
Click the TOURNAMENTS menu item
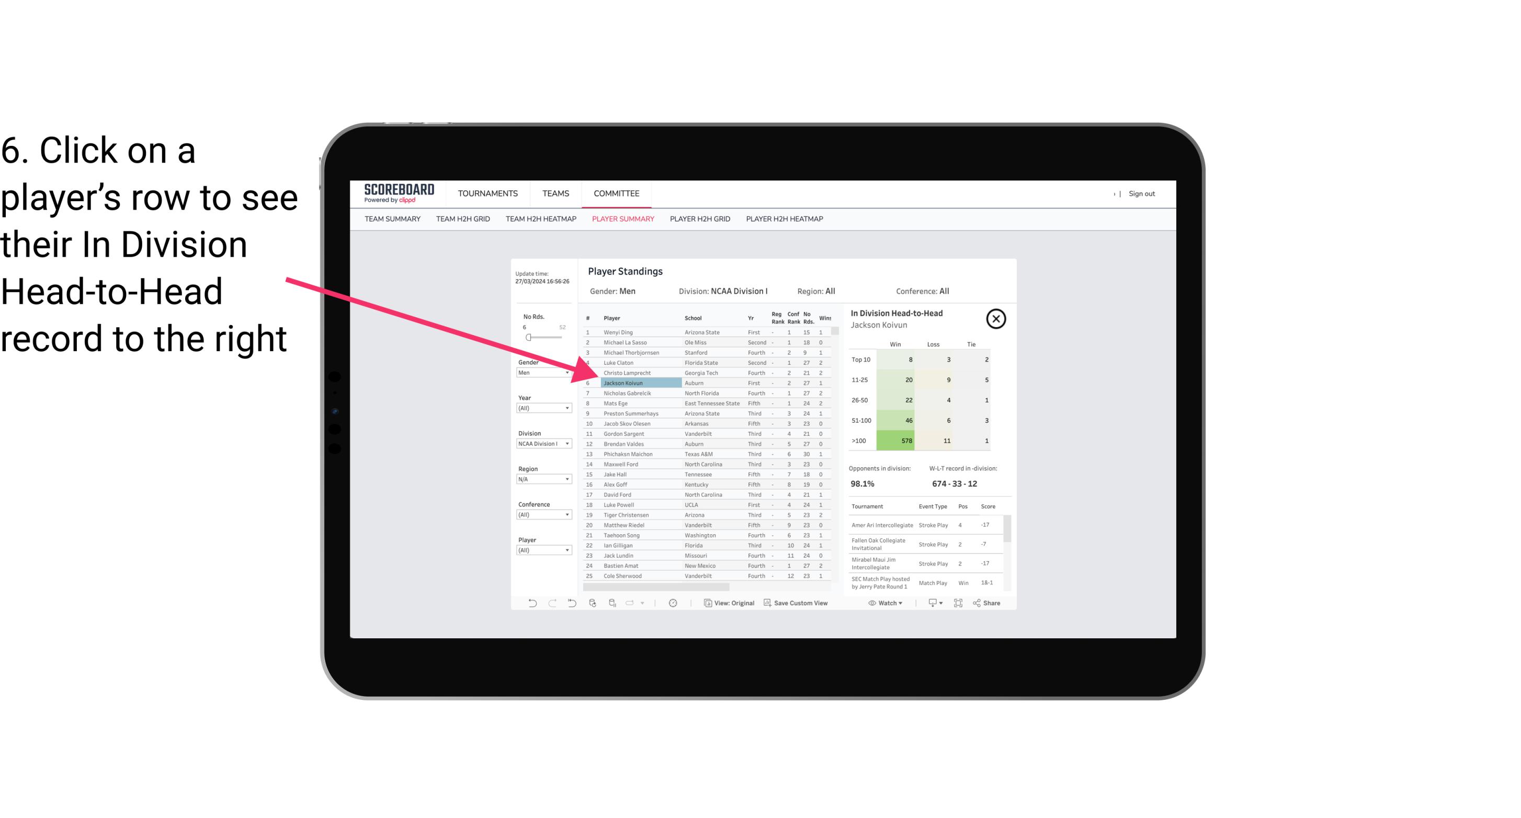[x=489, y=193]
